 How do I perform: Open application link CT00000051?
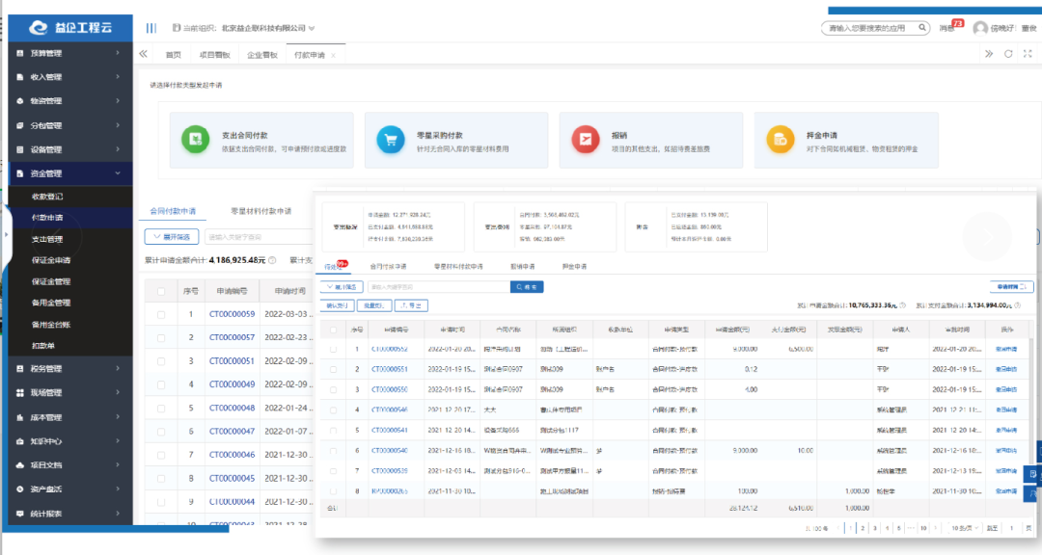[232, 361]
